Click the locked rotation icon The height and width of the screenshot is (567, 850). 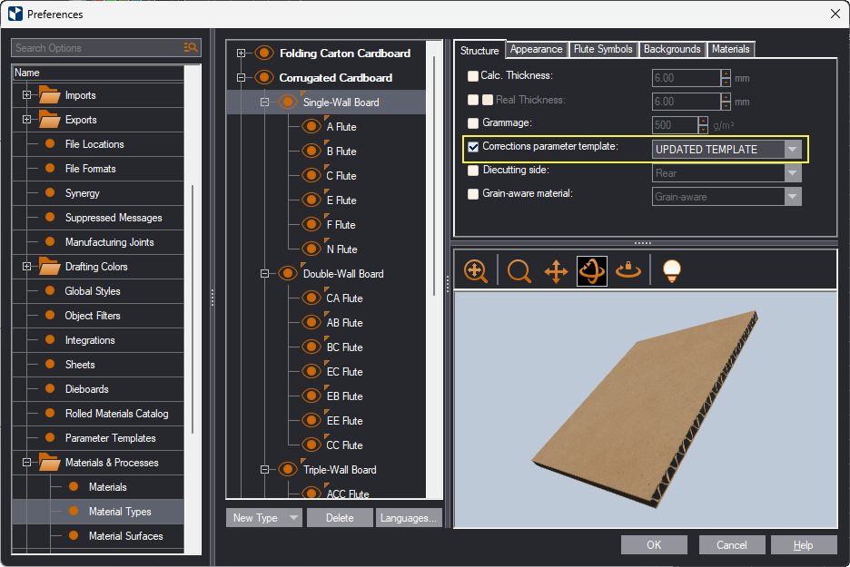point(628,270)
